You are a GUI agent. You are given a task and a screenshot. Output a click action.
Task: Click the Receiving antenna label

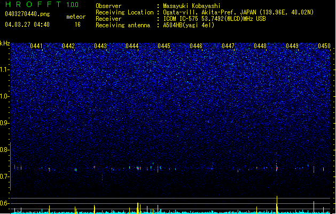[123, 25]
